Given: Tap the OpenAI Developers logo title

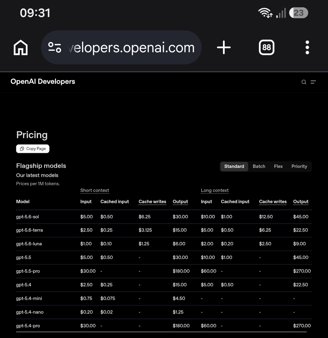Looking at the screenshot, I should tap(43, 81).
